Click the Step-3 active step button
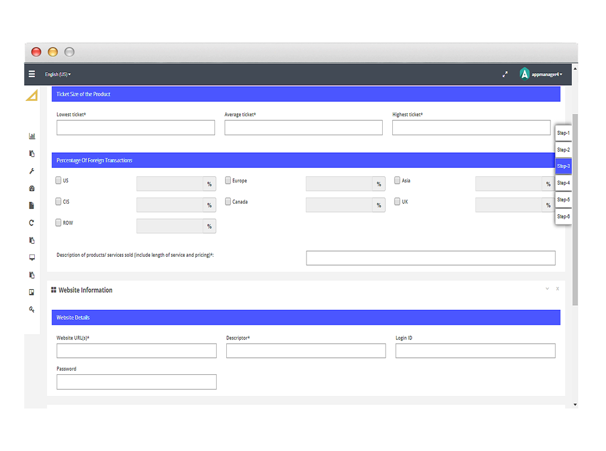The width and height of the screenshot is (606, 451). 562,166
